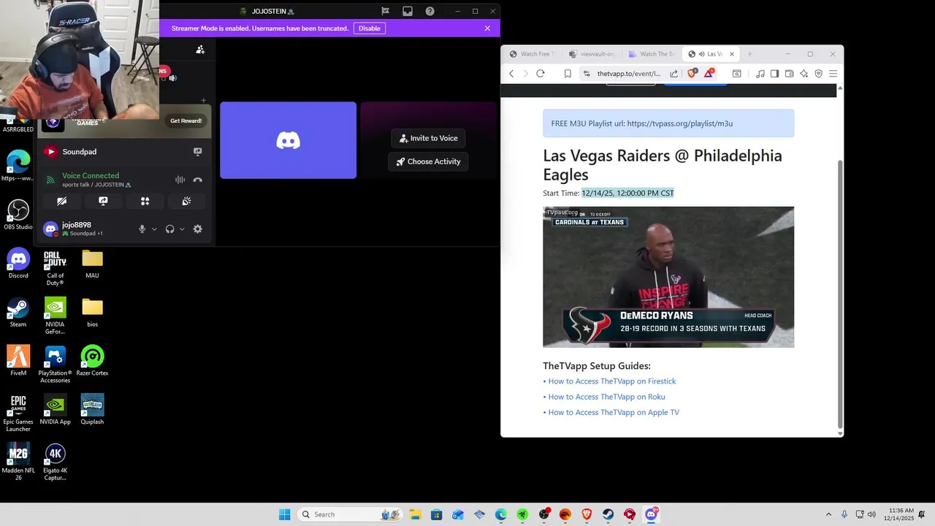
Task: Turn on camera in Discord voice panel
Action: click(x=62, y=201)
